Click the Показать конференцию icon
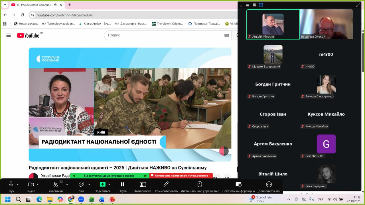Viewport: 365px width, 205px height. click(238, 184)
